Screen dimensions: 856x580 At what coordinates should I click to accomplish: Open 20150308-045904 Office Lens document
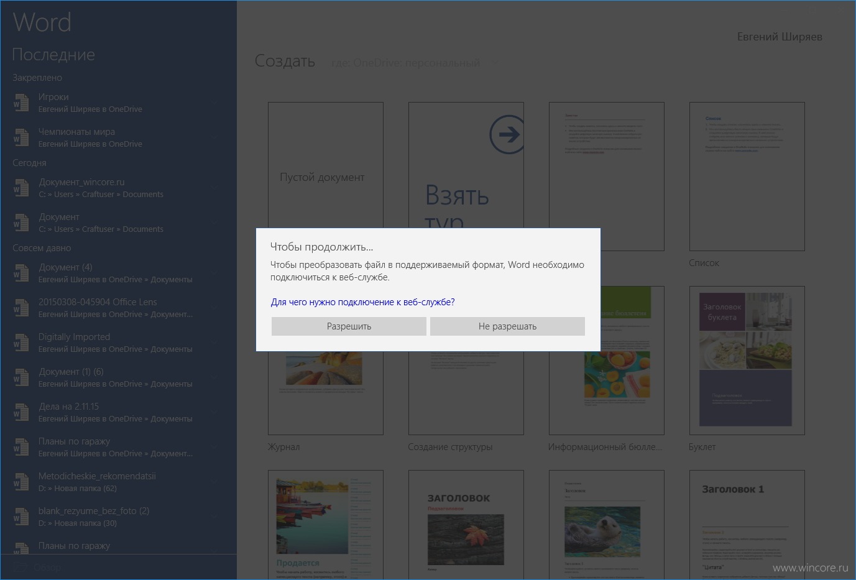point(118,308)
